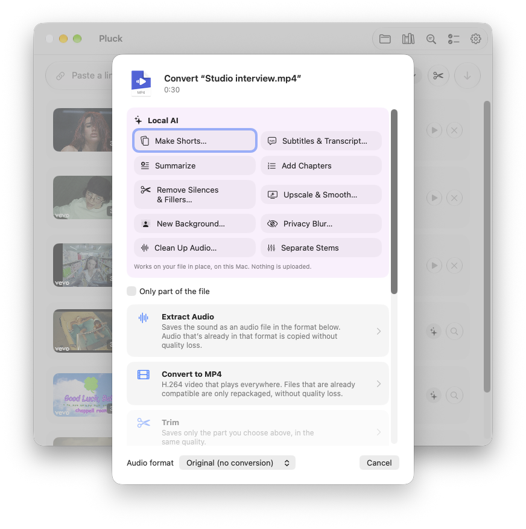
Task: Open the folder icon in Pluck toolbar
Action: click(385, 39)
